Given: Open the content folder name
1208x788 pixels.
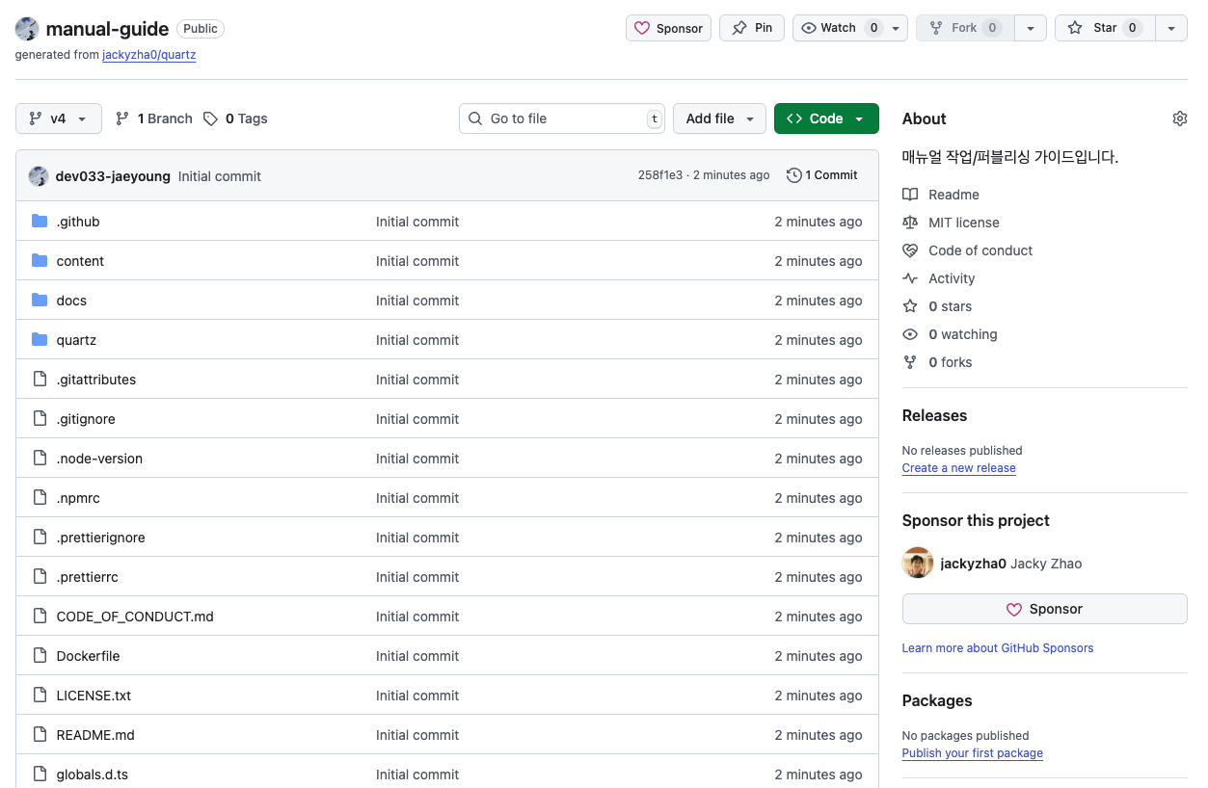Looking at the screenshot, I should click(80, 261).
